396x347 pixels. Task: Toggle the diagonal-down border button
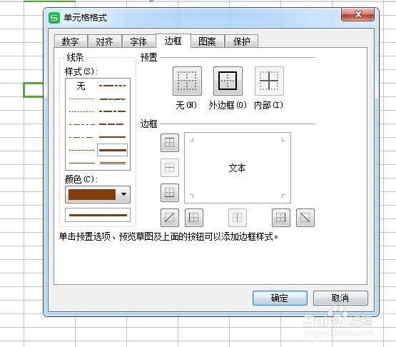305,218
